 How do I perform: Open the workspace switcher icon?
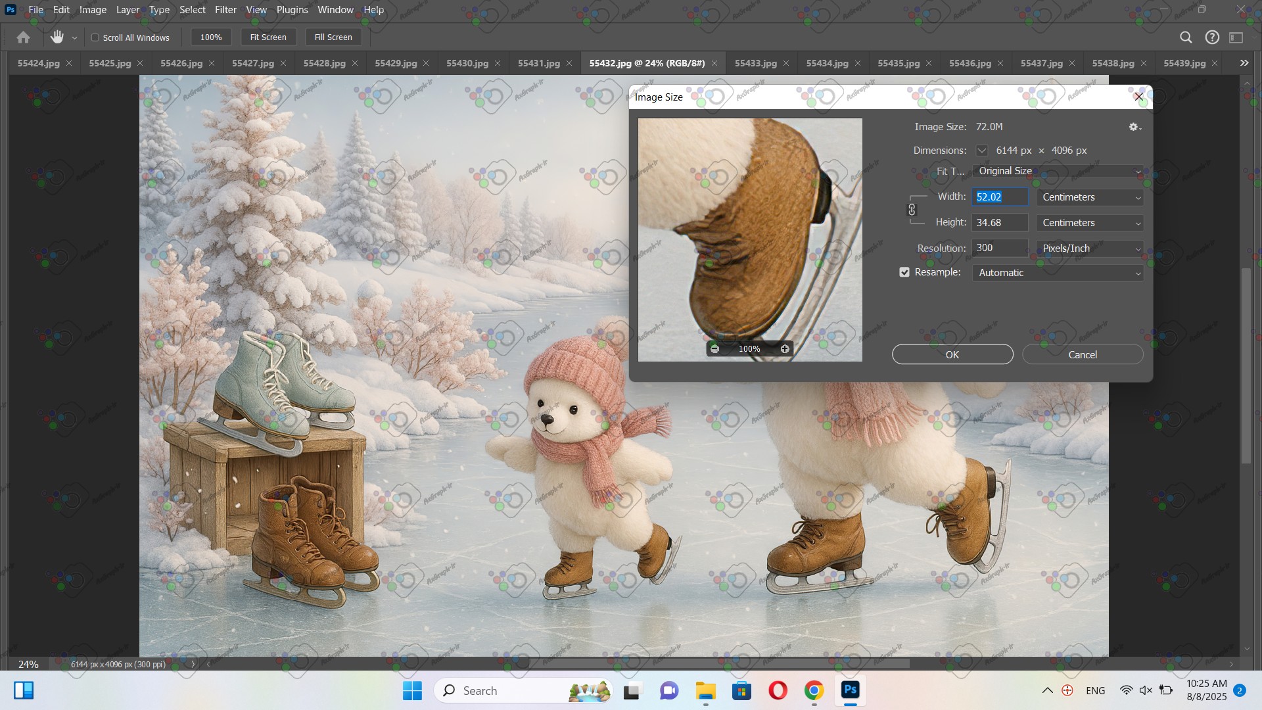coord(1236,37)
